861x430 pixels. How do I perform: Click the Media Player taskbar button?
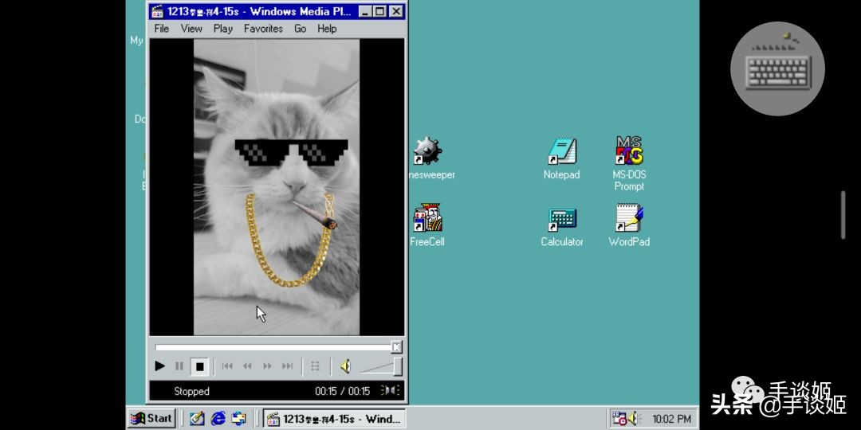(334, 418)
